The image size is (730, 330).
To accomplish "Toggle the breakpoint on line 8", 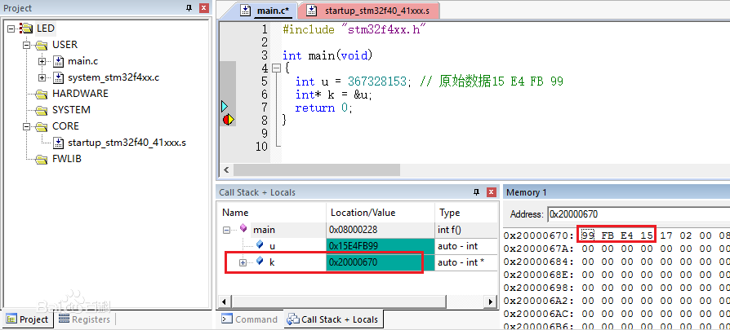I will pyautogui.click(x=228, y=120).
